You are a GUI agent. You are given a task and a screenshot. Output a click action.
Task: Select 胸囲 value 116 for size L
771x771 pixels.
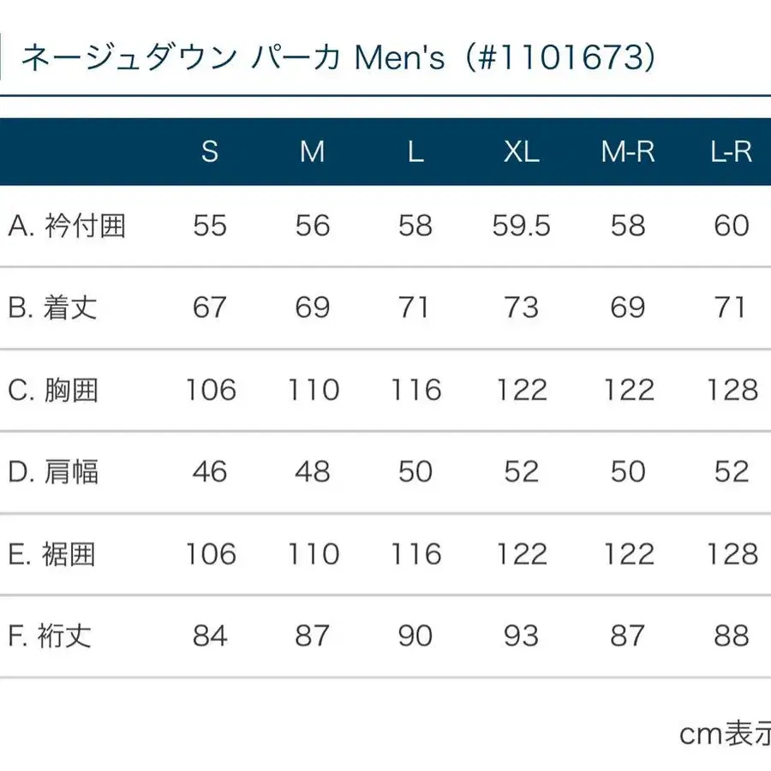click(415, 390)
